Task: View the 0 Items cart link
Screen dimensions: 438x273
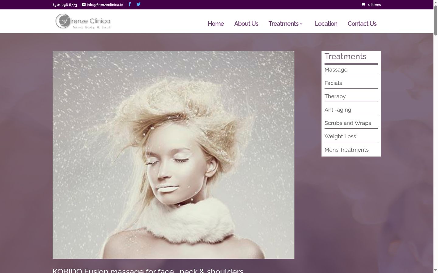Action: click(x=374, y=5)
